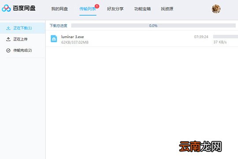Click the luminar 3.exe file type icon
Image resolution: width=238 pixels, height=159 pixels.
coord(54,39)
